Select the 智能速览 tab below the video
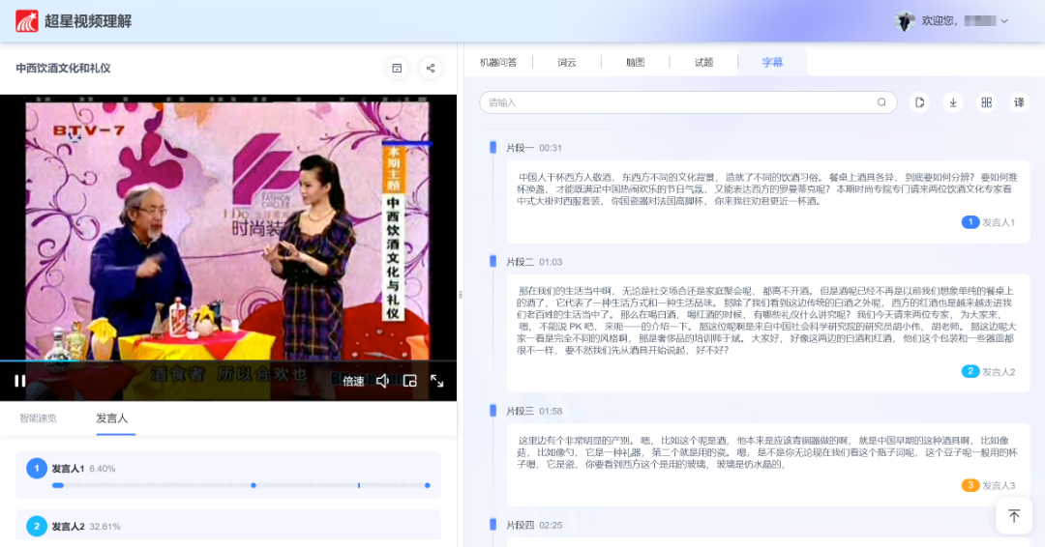This screenshot has height=547, width=1045. coord(39,418)
